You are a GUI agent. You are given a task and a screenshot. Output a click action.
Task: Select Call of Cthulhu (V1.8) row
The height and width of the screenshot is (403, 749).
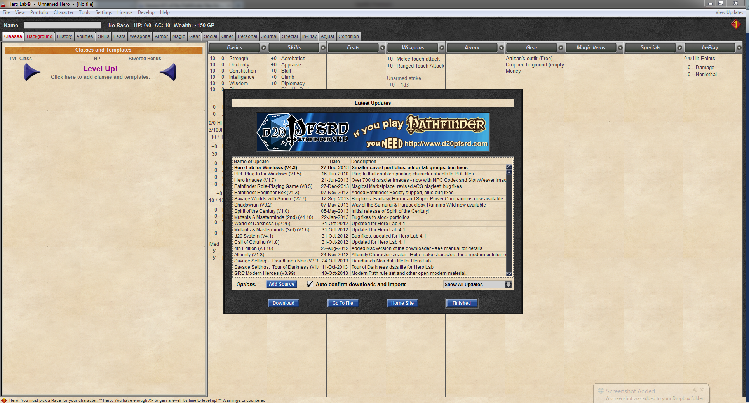coord(369,242)
